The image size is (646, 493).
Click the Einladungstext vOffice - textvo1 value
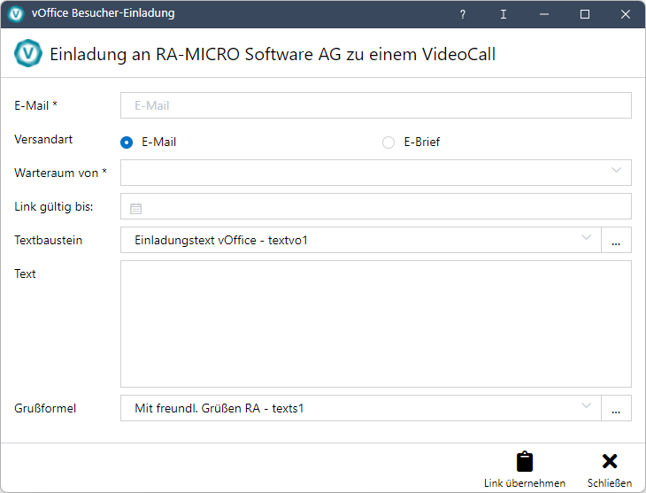click(x=221, y=241)
